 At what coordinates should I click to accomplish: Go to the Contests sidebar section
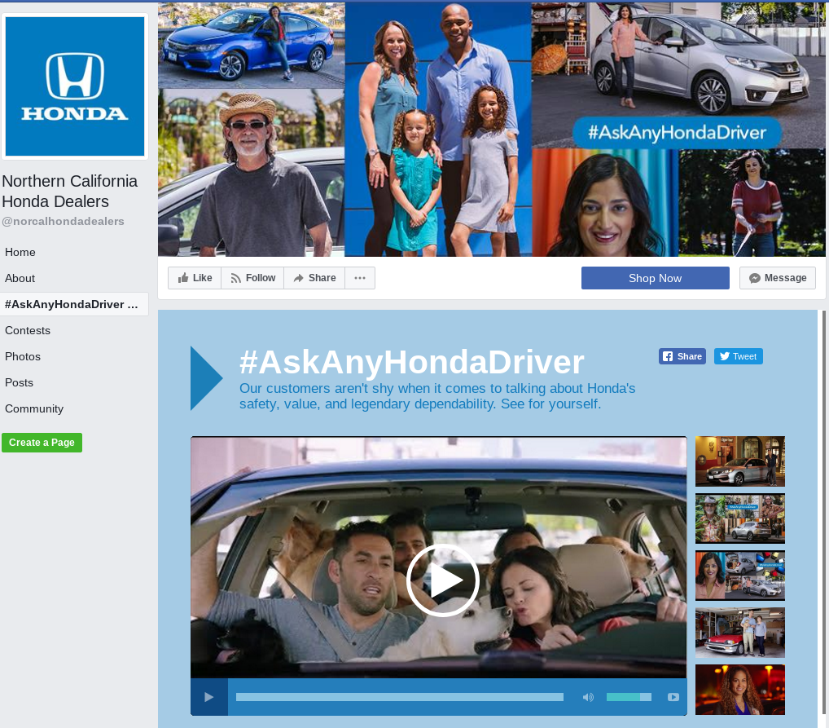[x=28, y=330]
